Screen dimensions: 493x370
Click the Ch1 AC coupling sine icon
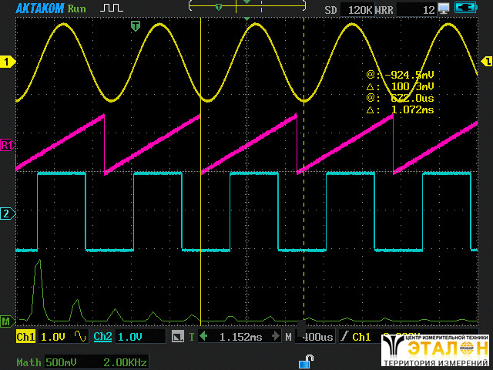click(80, 337)
